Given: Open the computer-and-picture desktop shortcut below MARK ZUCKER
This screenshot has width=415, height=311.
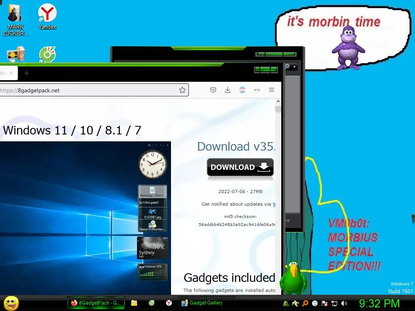Looking at the screenshot, I should (x=16, y=54).
